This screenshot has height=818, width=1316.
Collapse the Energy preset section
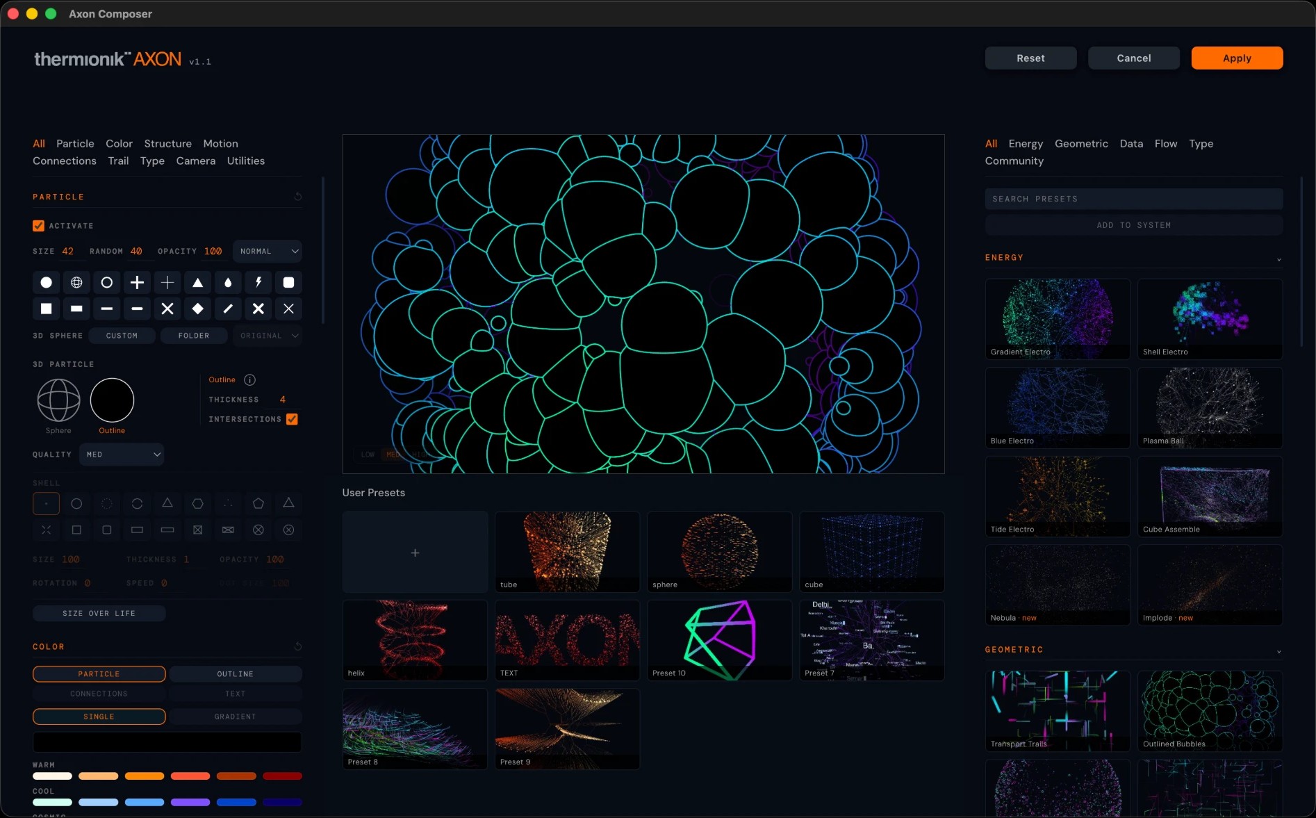tap(1278, 259)
